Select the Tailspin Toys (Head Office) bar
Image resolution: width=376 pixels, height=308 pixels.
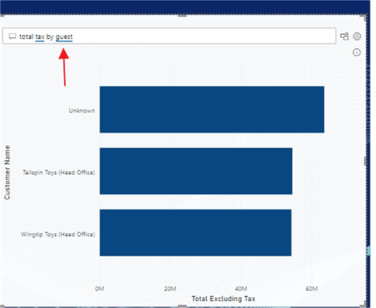click(x=196, y=171)
